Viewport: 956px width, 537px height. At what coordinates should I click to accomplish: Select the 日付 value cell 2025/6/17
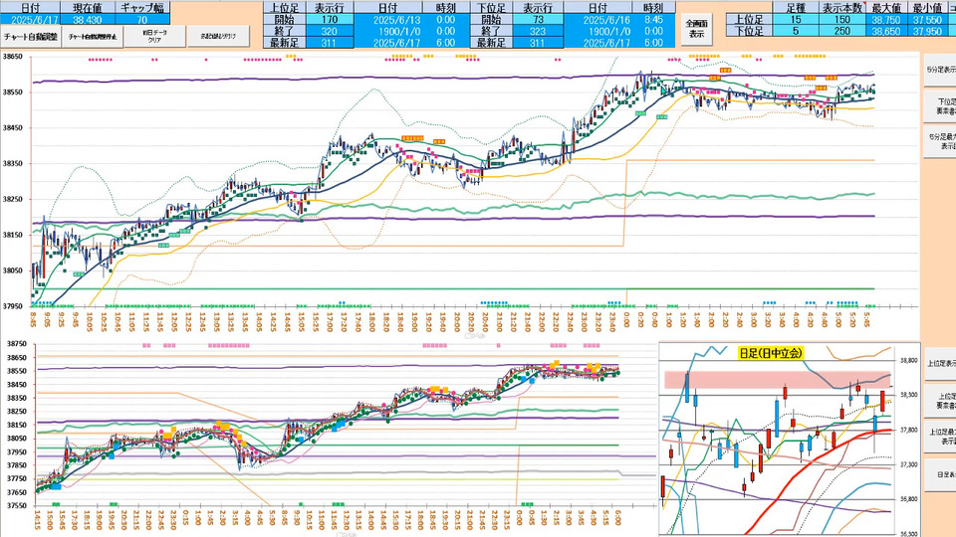pos(31,20)
